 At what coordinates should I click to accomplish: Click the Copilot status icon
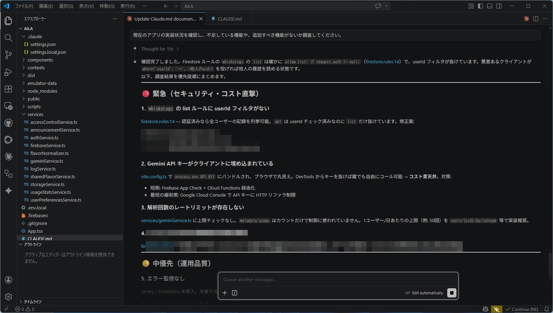pos(485,309)
